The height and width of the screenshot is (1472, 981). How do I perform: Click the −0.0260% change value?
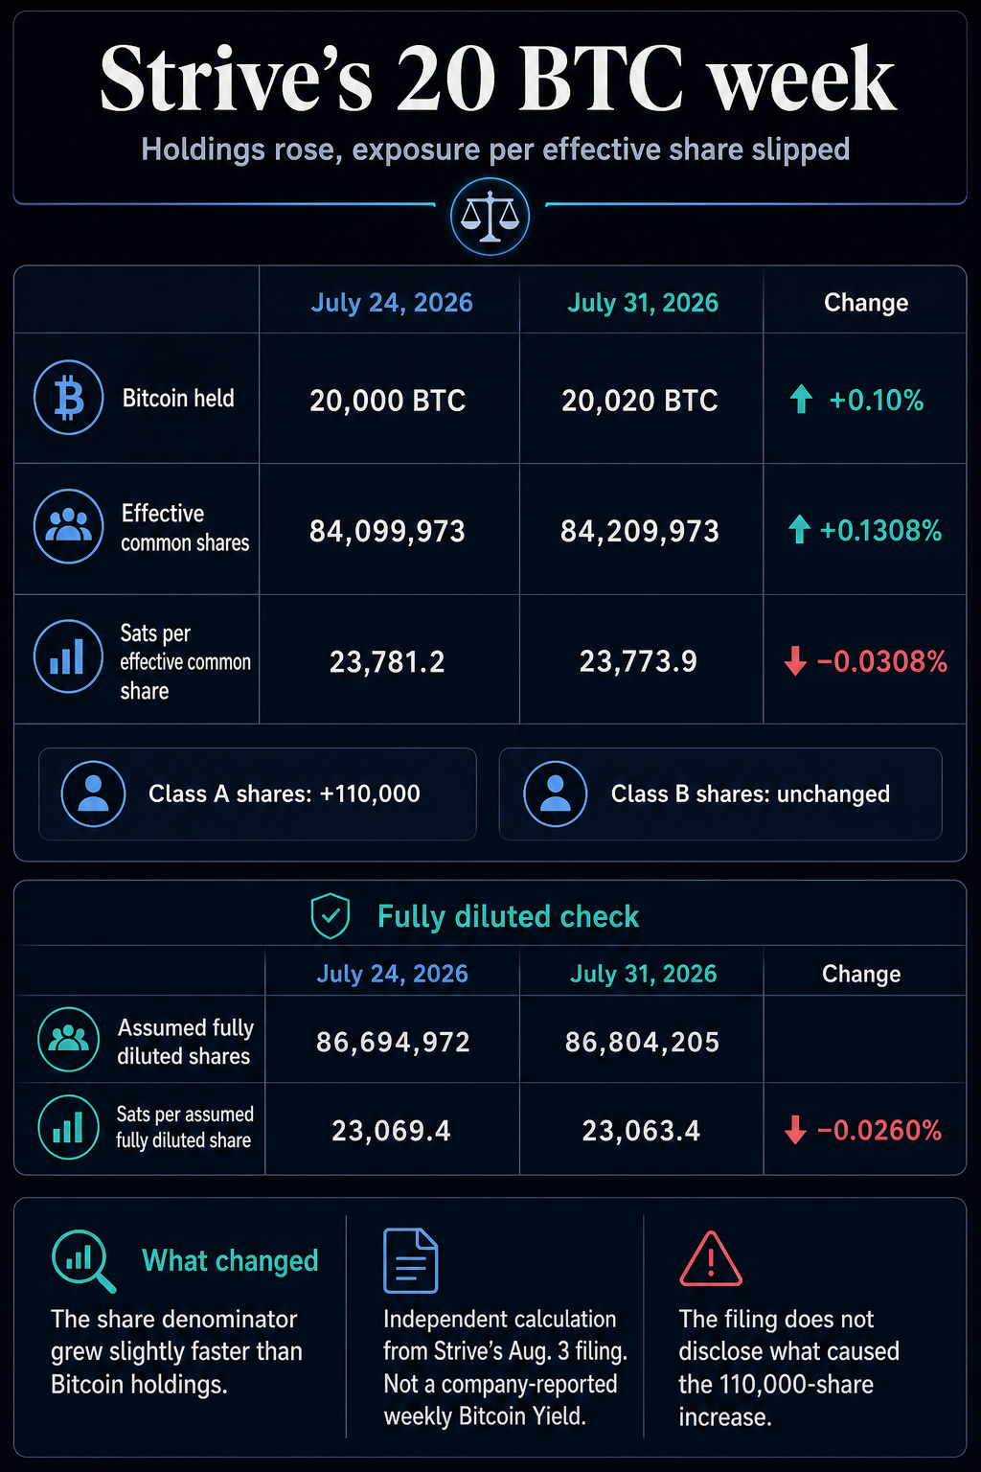[879, 1130]
